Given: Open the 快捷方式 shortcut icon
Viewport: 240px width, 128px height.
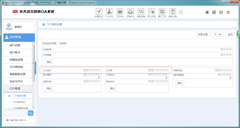Looking at the screenshot, I should coord(99,12).
